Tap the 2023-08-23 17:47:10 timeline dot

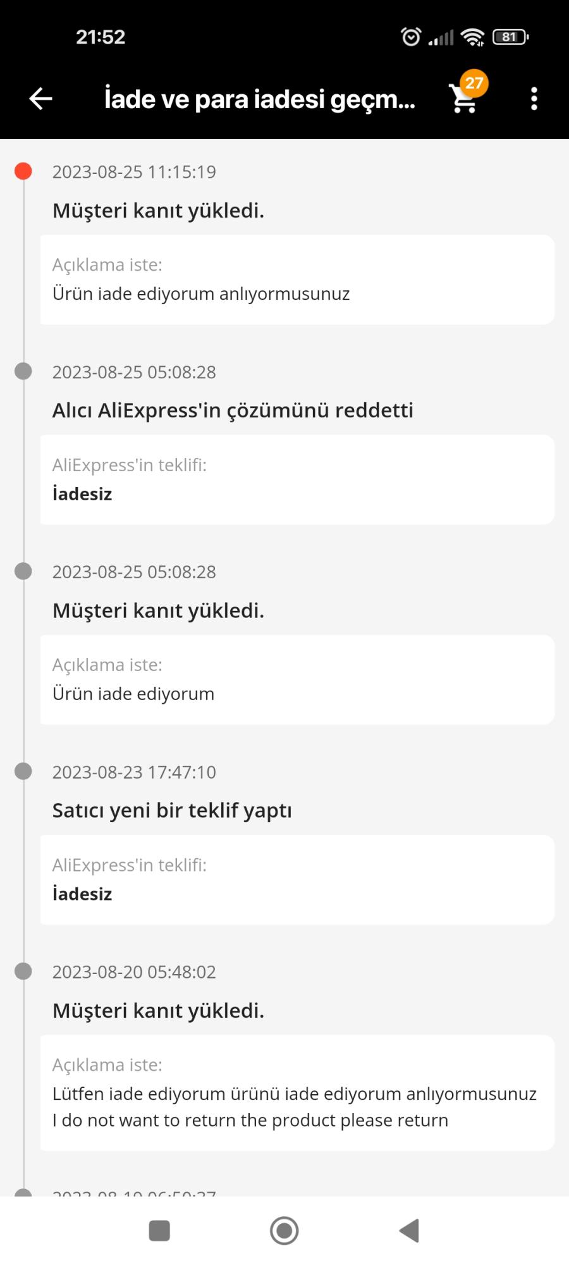coord(23,772)
